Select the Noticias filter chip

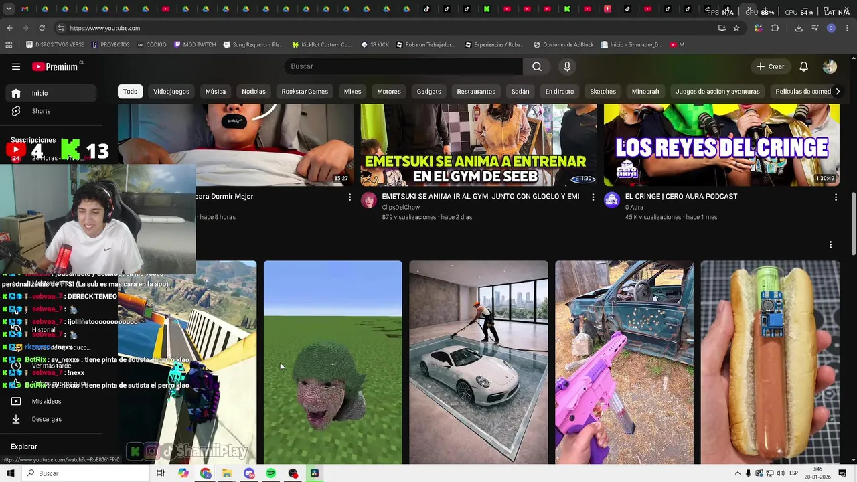pos(254,92)
